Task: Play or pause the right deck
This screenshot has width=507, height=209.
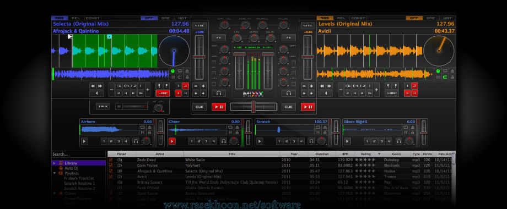Action: click(x=308, y=107)
